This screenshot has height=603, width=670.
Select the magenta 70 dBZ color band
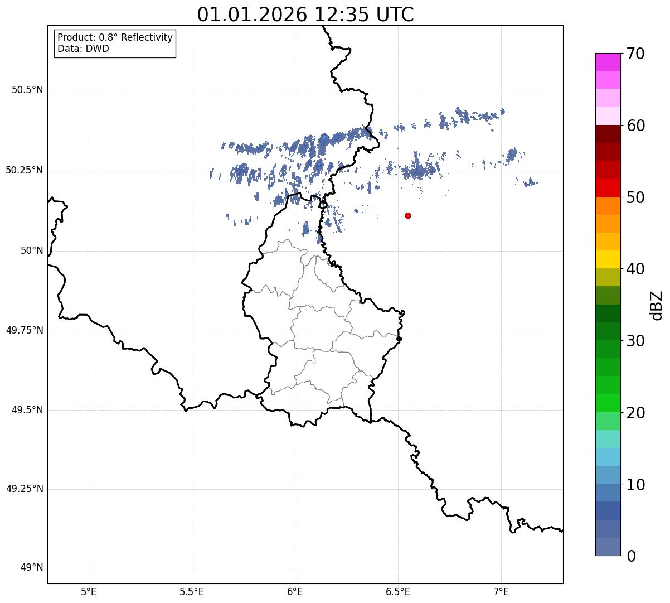pyautogui.click(x=608, y=62)
